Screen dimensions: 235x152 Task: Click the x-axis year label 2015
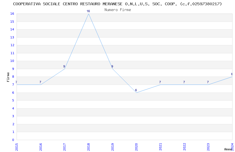(x=17, y=147)
